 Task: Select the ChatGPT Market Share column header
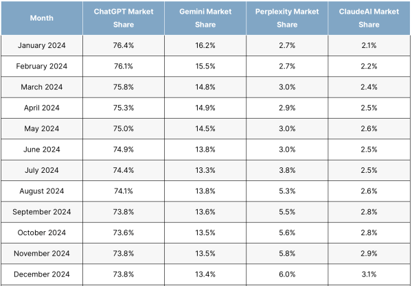(x=123, y=18)
